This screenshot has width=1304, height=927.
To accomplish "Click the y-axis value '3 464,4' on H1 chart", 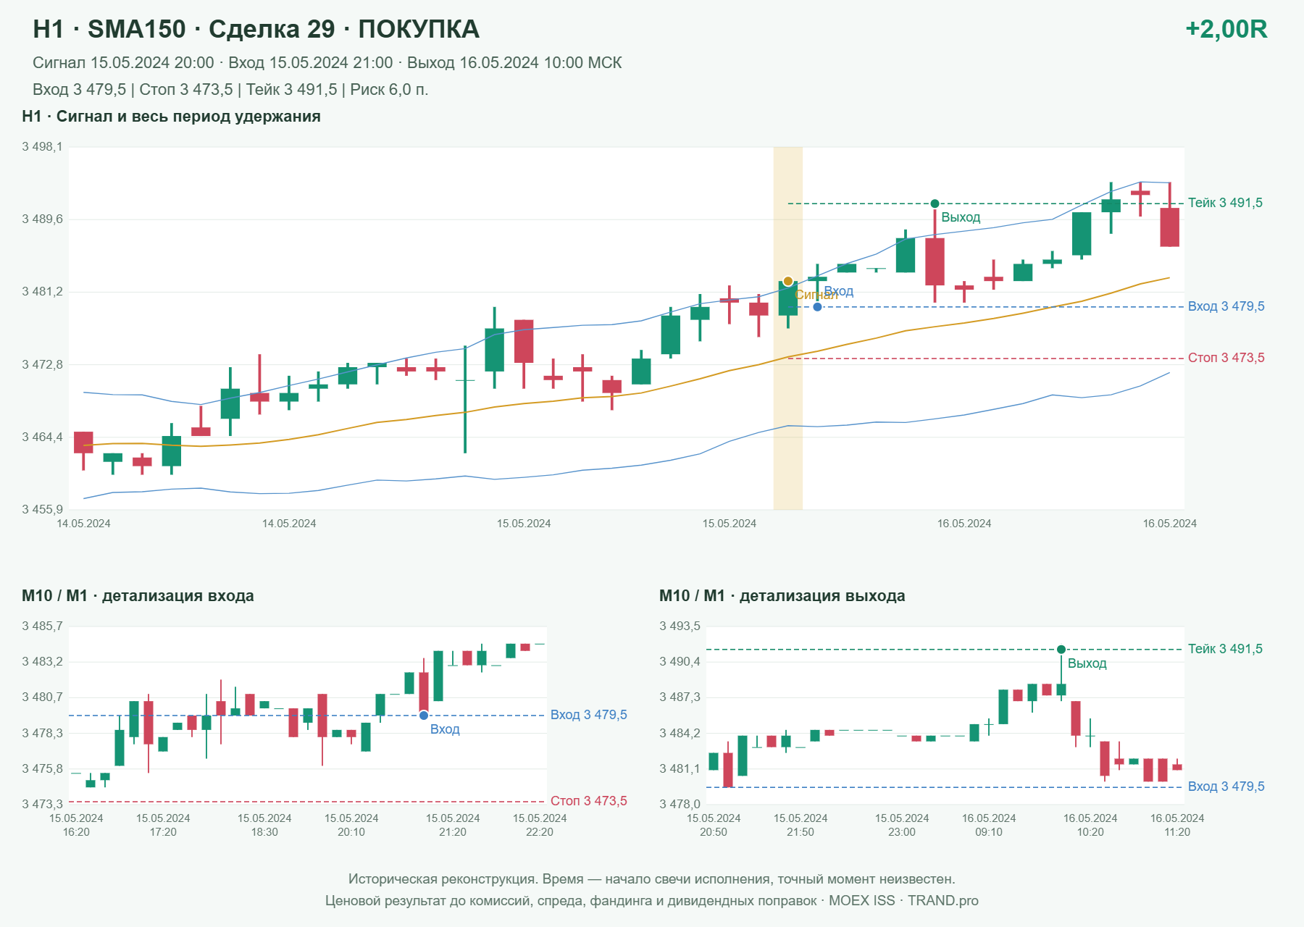I will pyautogui.click(x=42, y=437).
